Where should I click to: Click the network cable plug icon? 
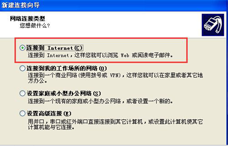tap(213, 25)
